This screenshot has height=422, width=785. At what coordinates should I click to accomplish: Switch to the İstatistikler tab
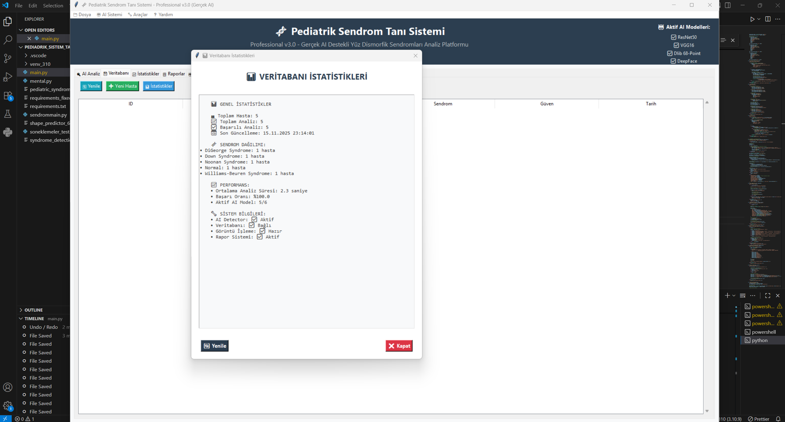click(x=146, y=74)
